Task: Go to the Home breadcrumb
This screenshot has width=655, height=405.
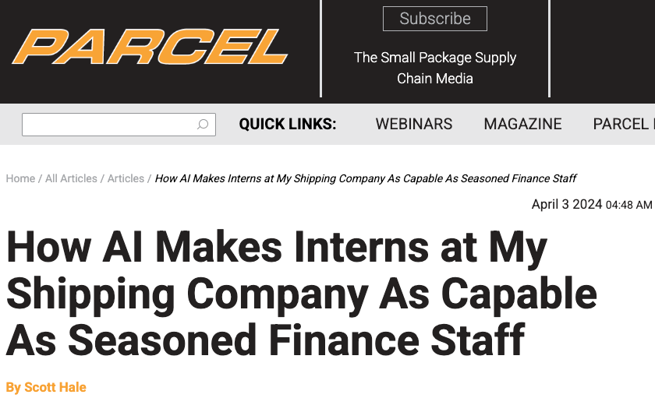Action: [x=20, y=178]
